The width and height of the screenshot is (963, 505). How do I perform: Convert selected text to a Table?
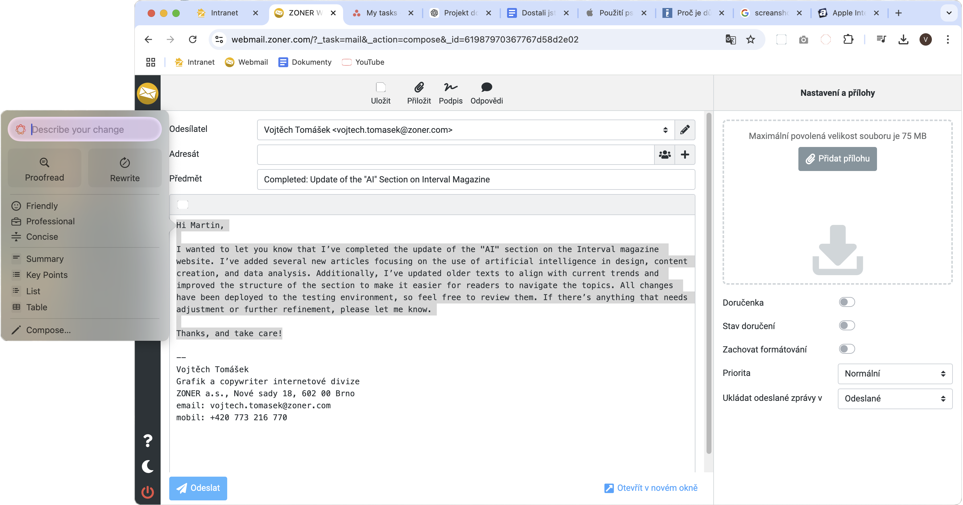[x=29, y=307]
